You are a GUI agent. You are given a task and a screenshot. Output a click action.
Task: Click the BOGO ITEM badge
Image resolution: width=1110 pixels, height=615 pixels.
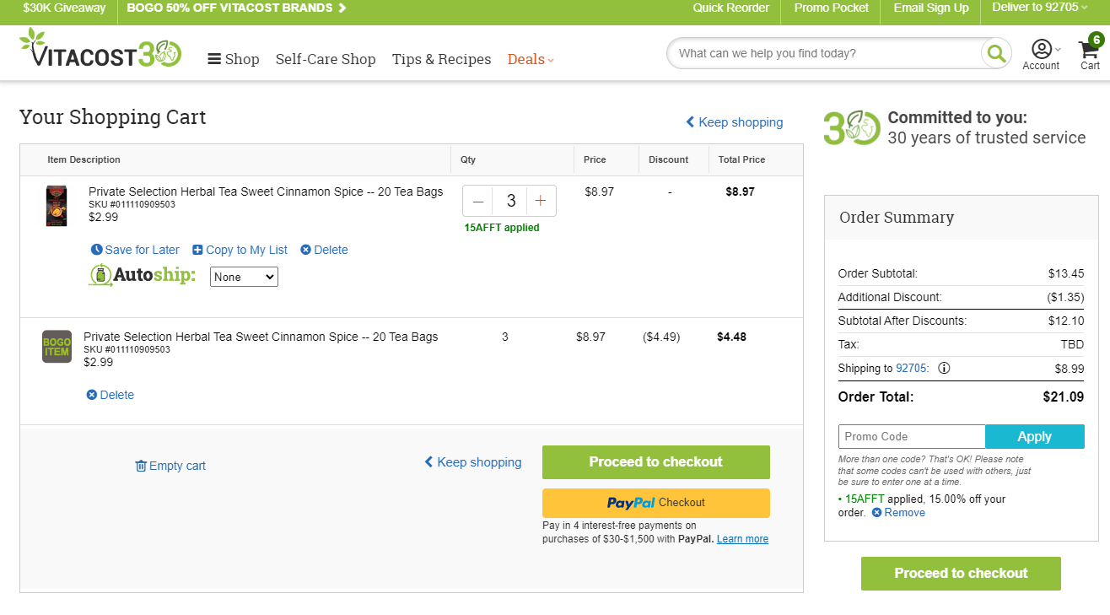[x=57, y=347]
